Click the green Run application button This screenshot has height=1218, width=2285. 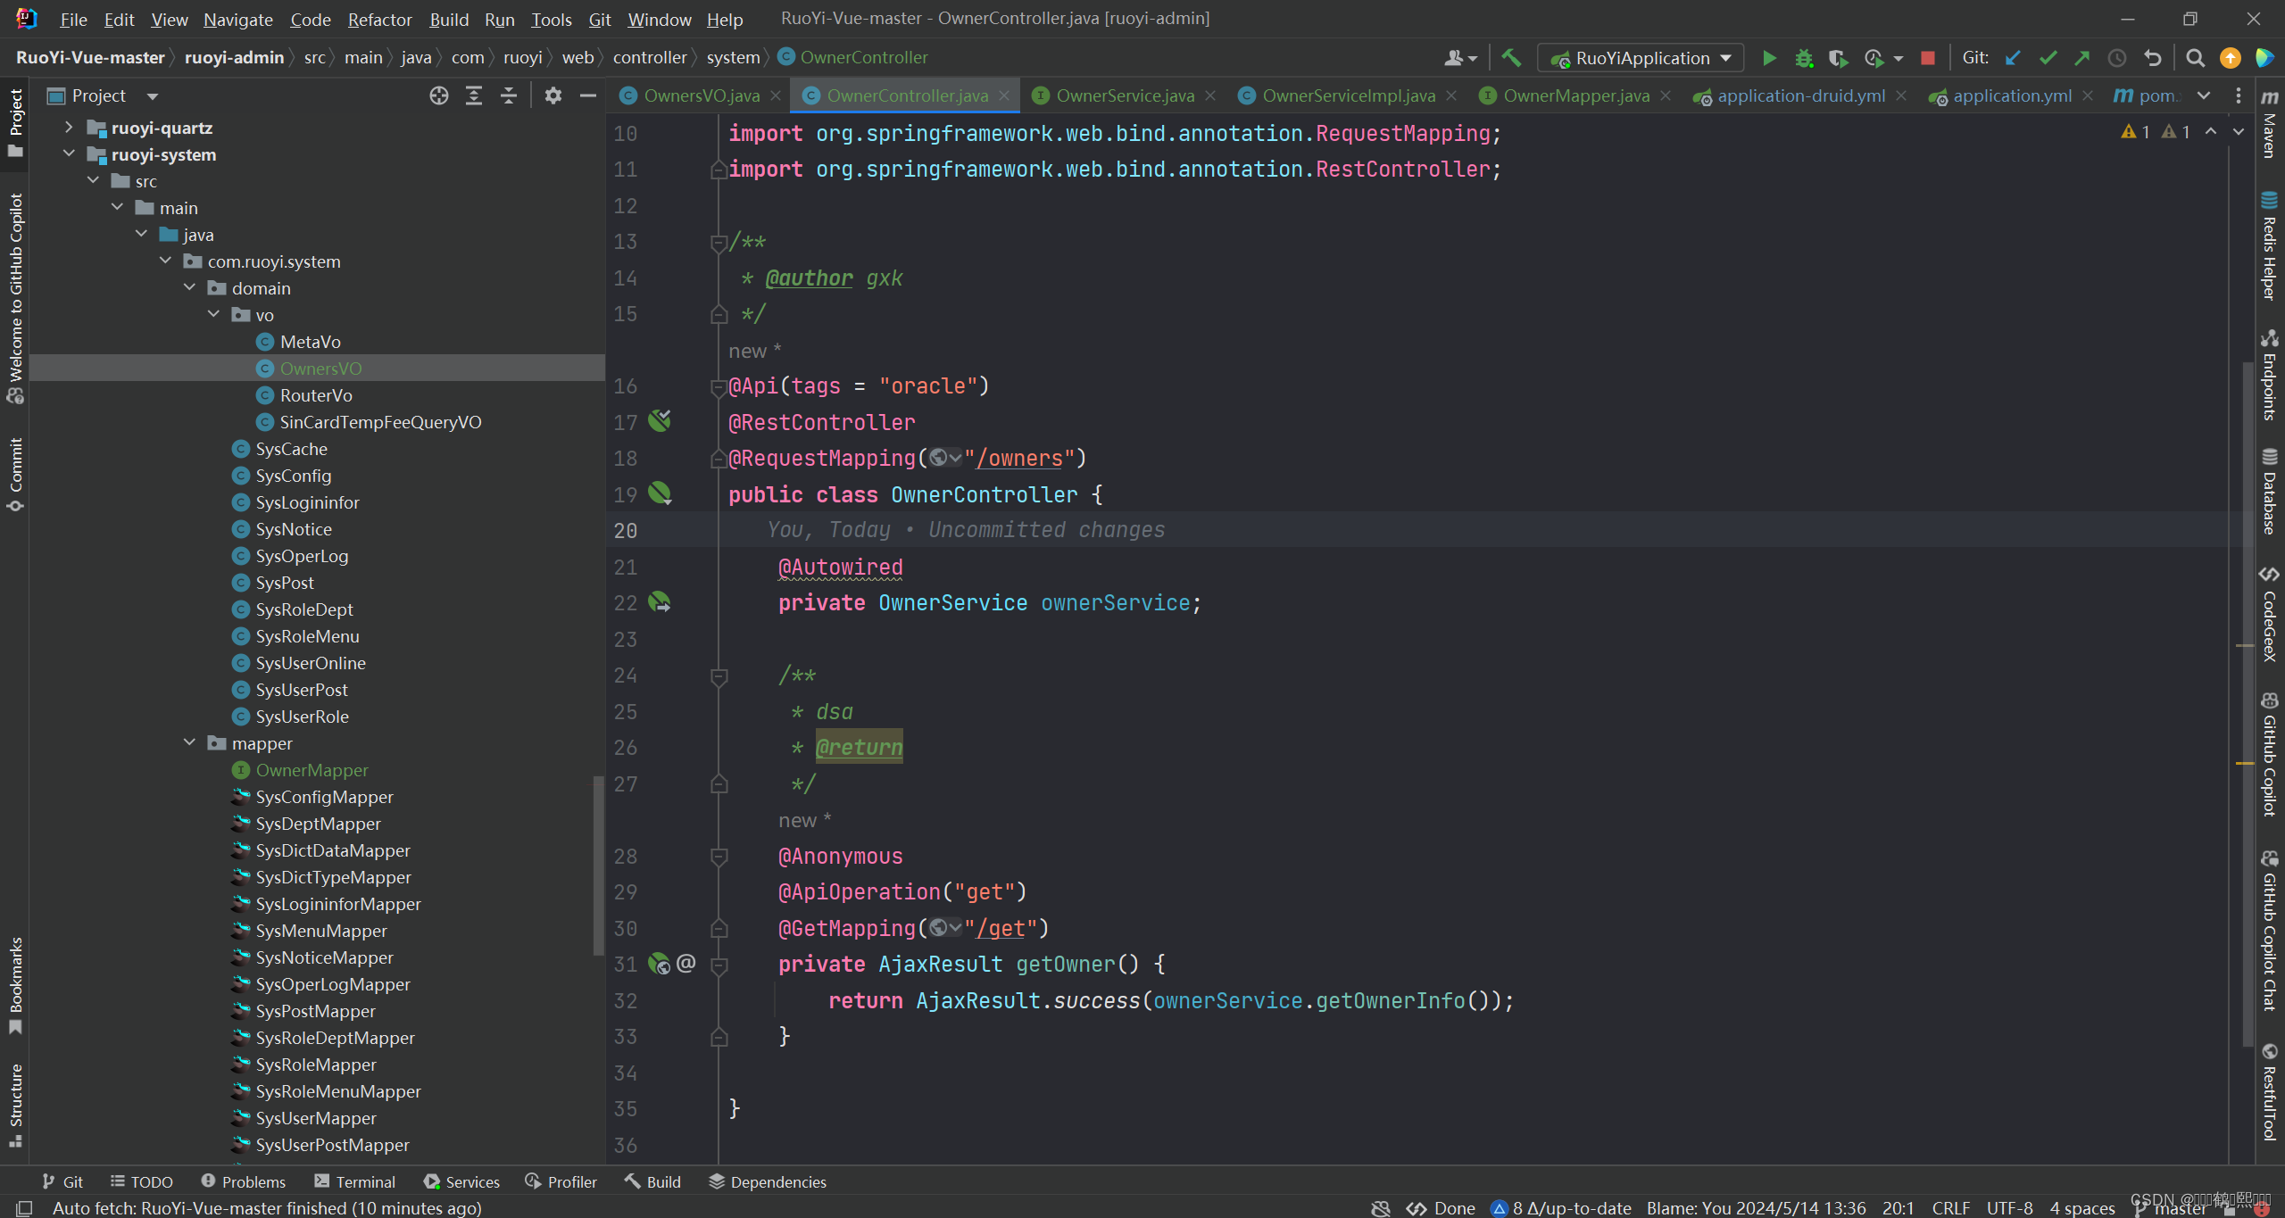[x=1768, y=58]
